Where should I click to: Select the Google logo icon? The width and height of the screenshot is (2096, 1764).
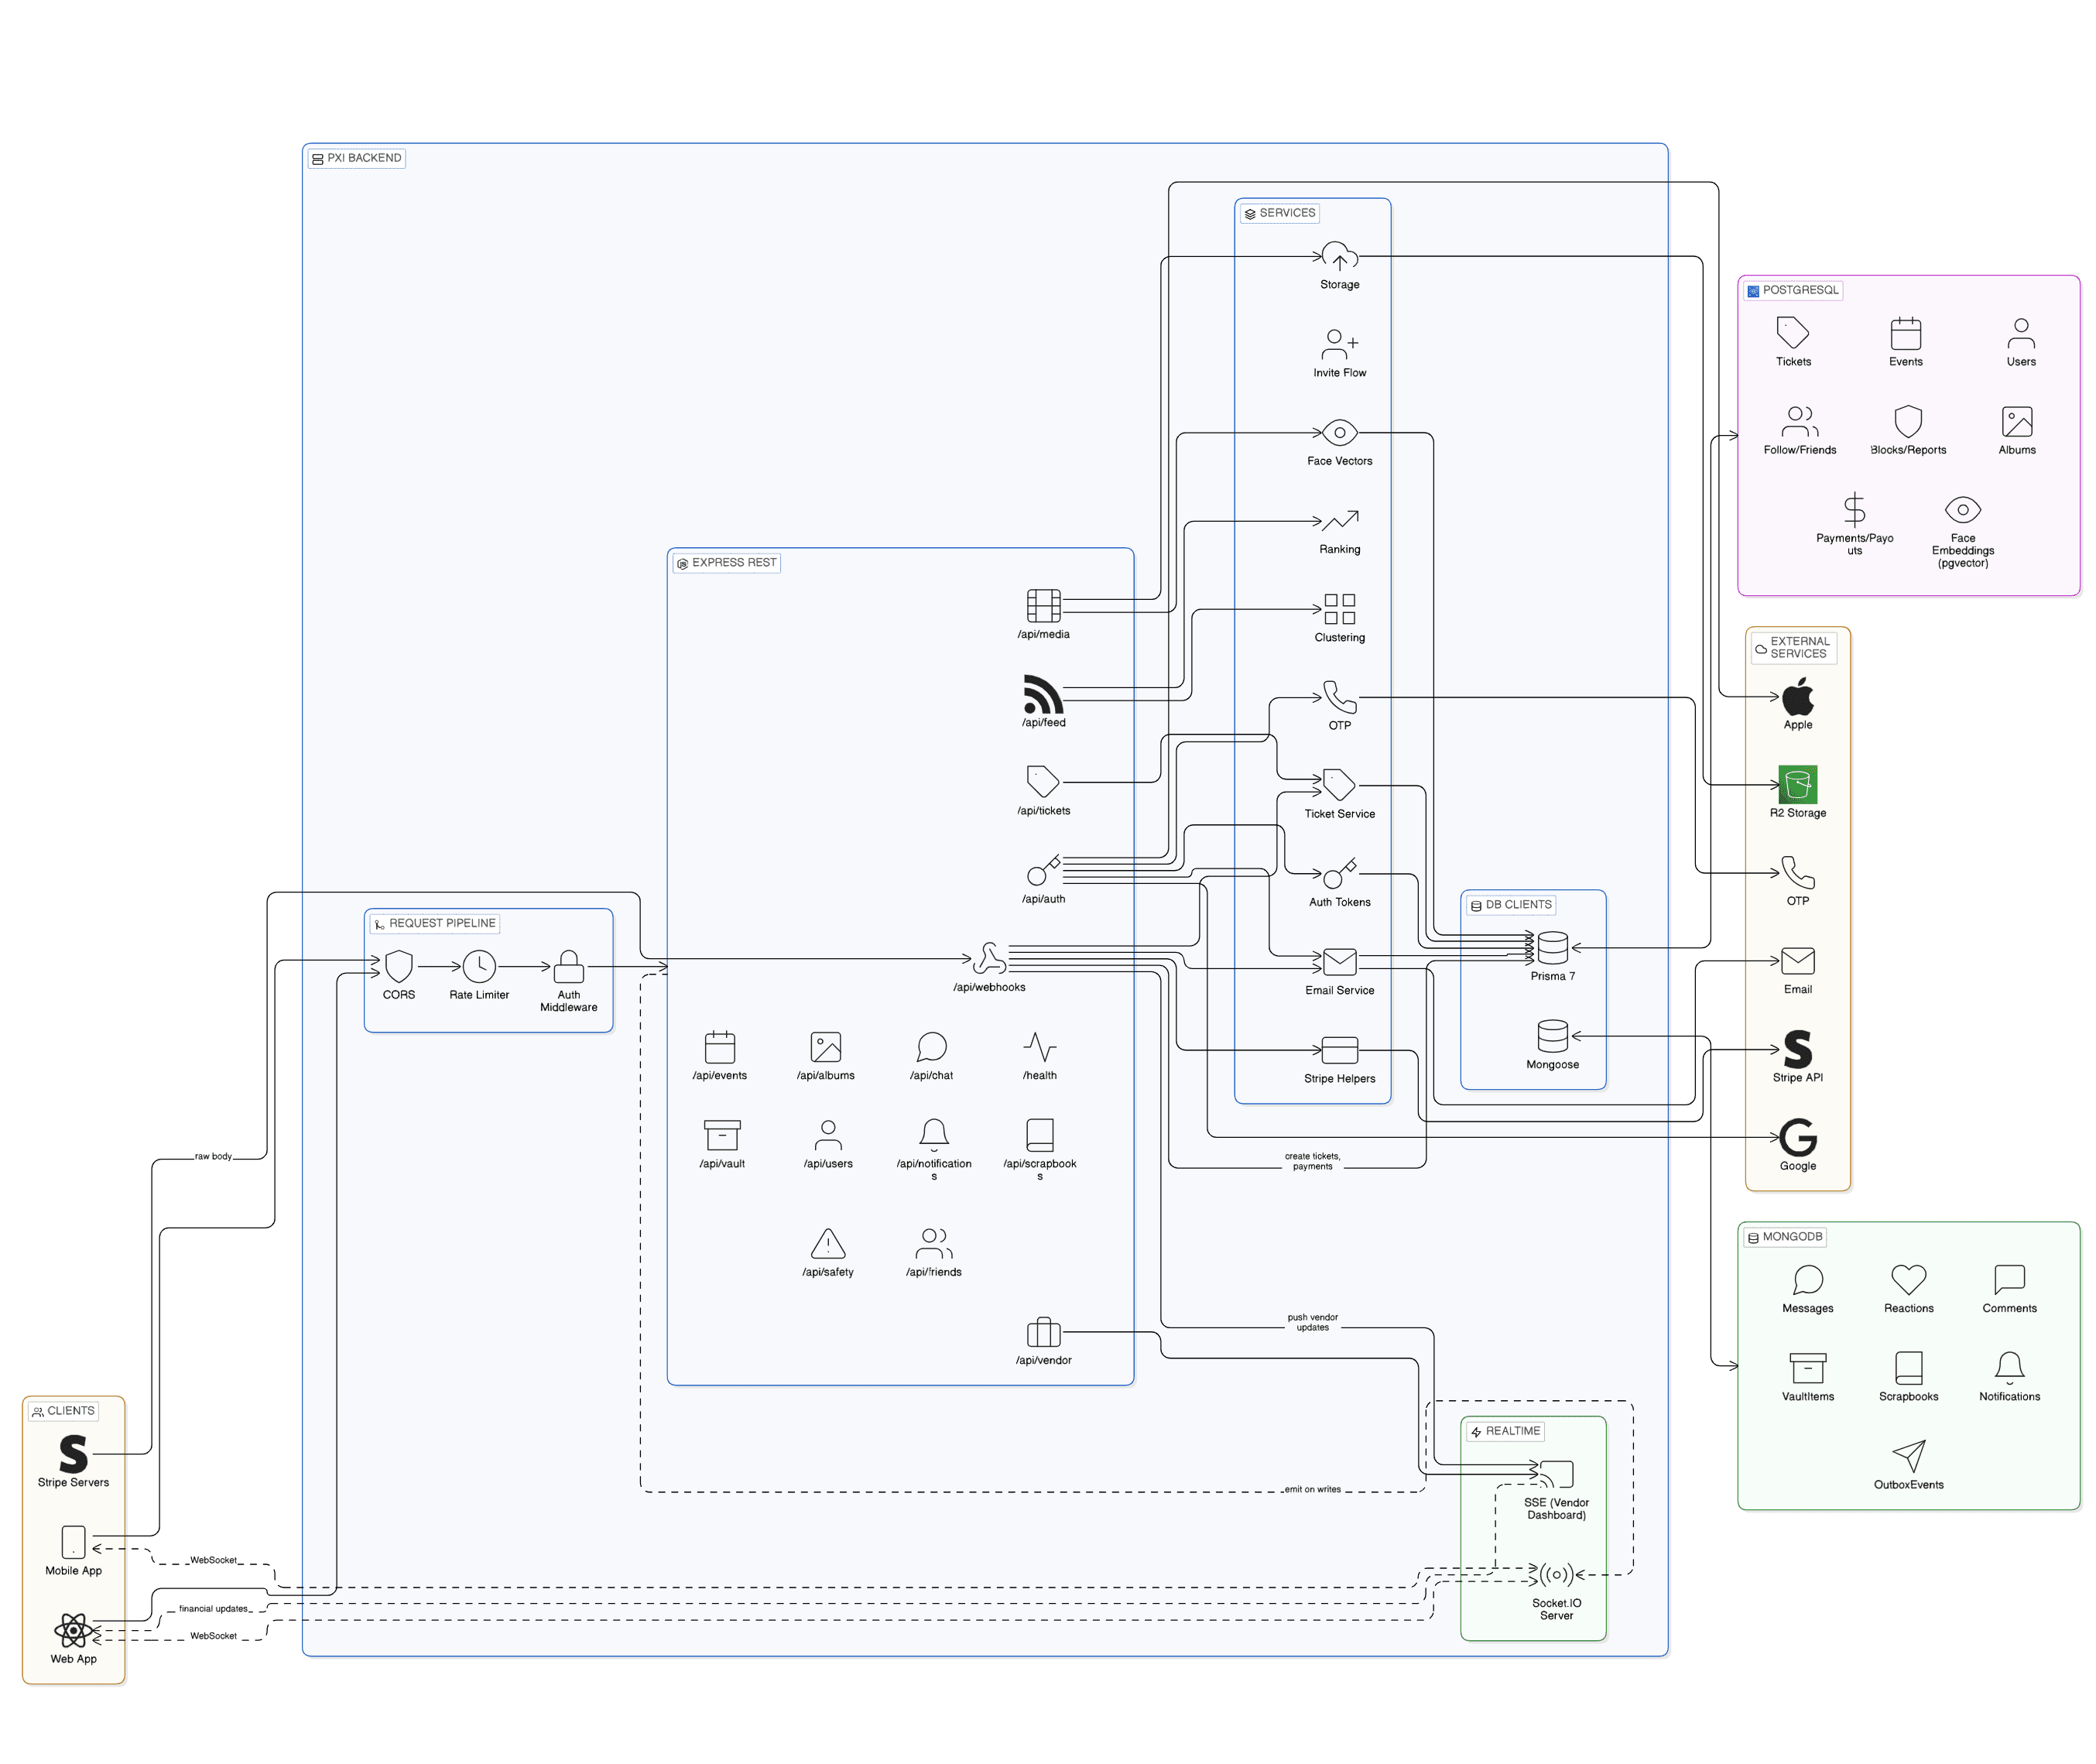[x=1797, y=1137]
